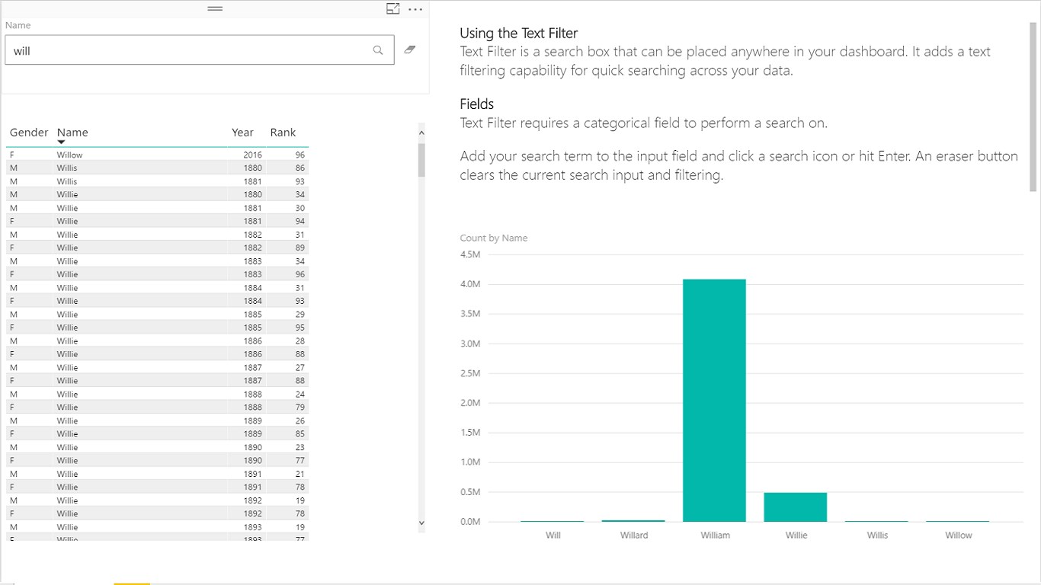Screen dimensions: 1041x585
Task: Click the text box scrollbar on right
Action: click(x=1033, y=107)
